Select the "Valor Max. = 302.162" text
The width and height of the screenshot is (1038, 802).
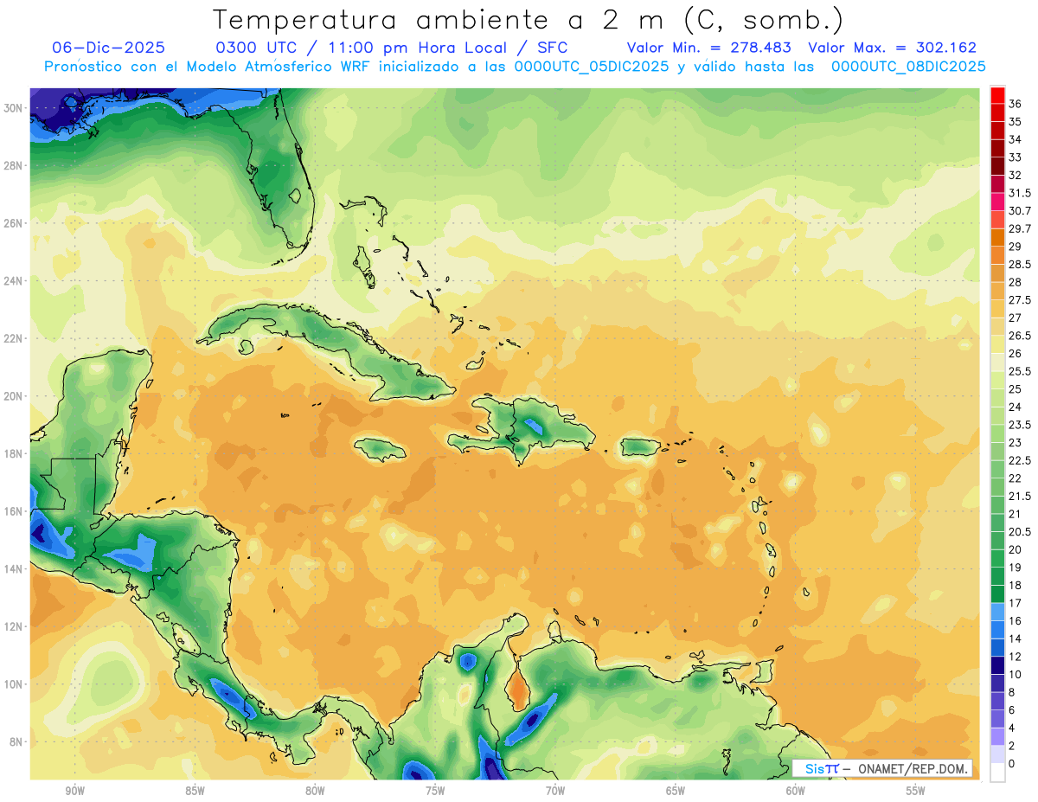click(893, 48)
